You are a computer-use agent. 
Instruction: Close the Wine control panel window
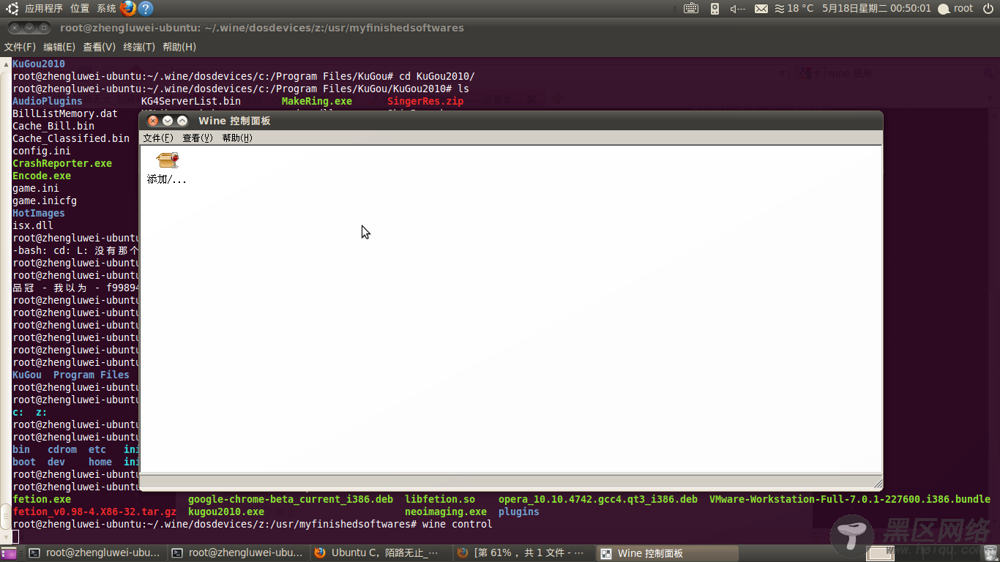coord(153,121)
